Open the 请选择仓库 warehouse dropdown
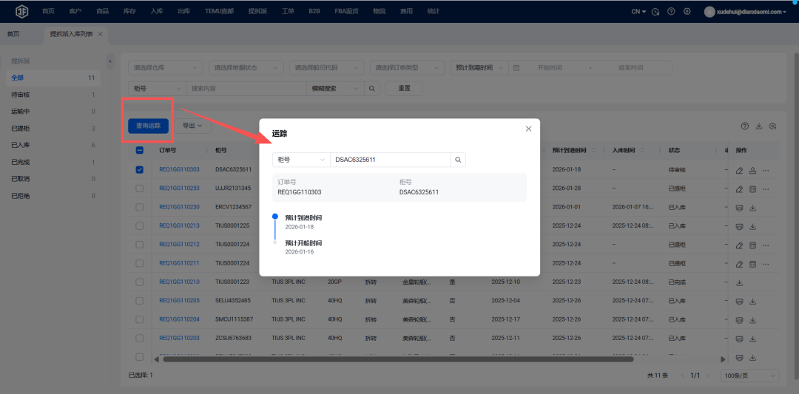 tap(166, 68)
